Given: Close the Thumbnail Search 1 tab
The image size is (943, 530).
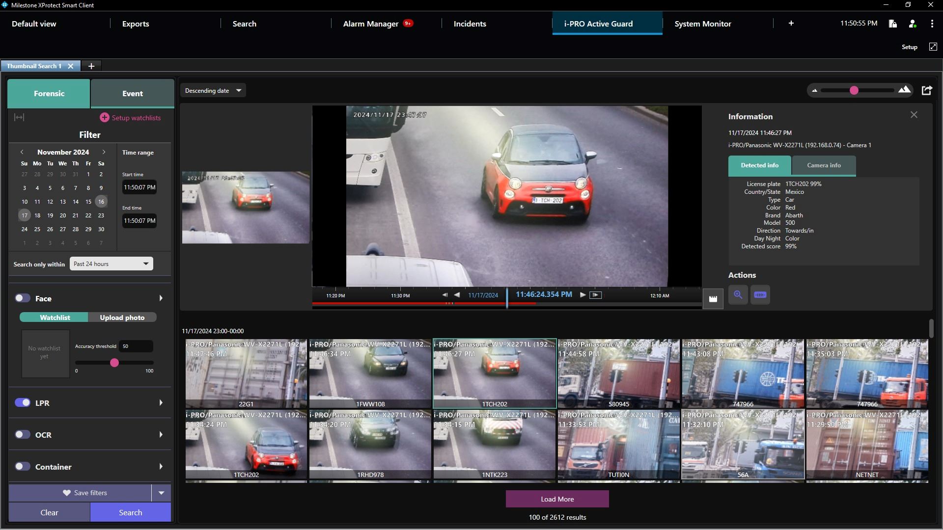Looking at the screenshot, I should click(71, 66).
